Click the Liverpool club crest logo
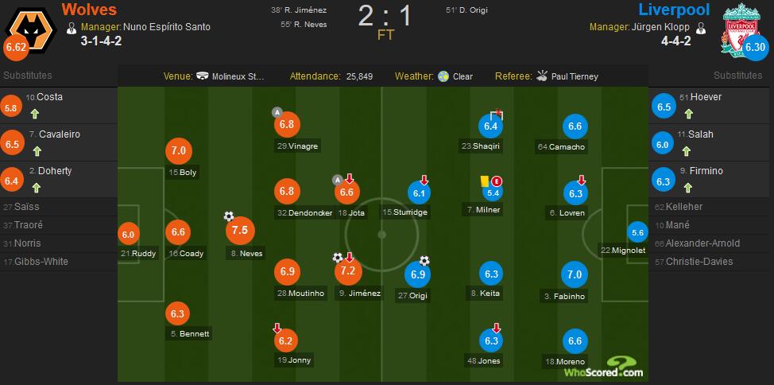This screenshot has width=774, height=385. click(743, 28)
